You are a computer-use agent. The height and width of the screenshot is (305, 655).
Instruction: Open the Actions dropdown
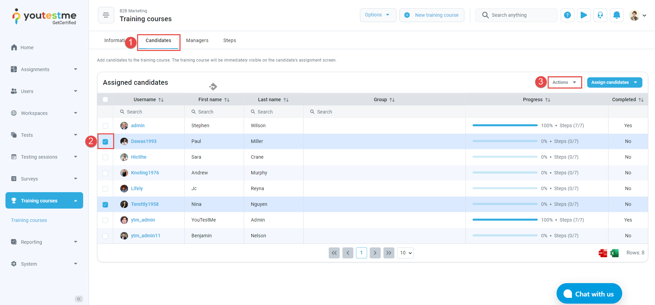564,82
